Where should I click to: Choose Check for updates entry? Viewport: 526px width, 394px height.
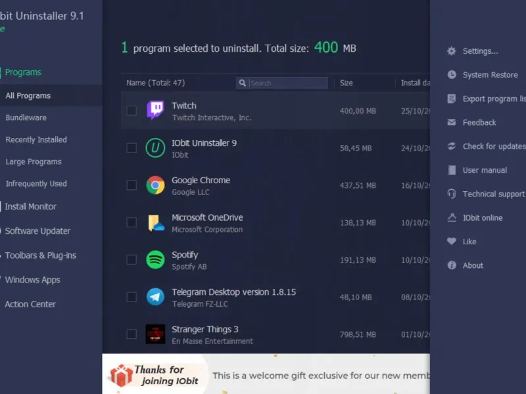pyautogui.click(x=494, y=146)
